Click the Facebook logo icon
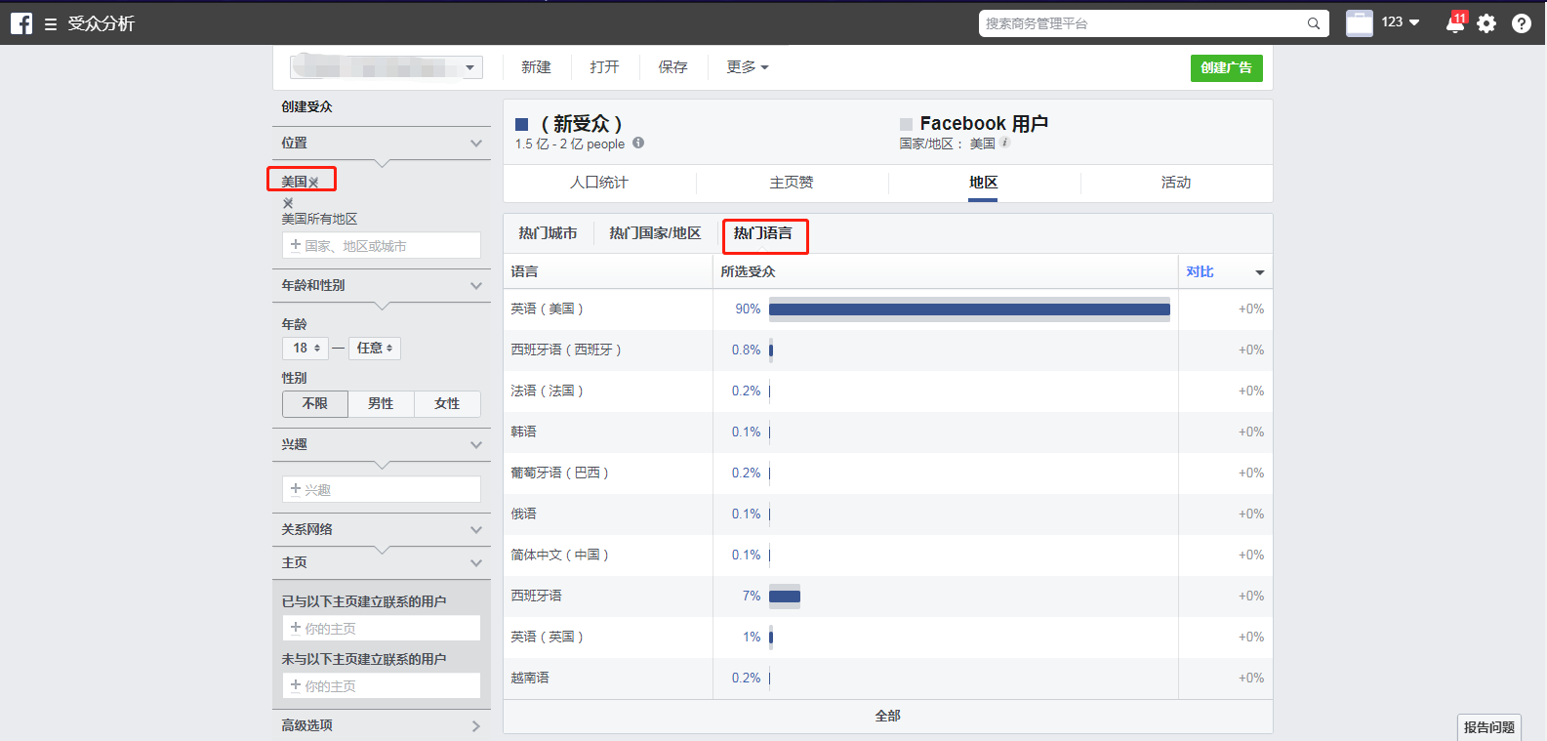 pos(21,23)
